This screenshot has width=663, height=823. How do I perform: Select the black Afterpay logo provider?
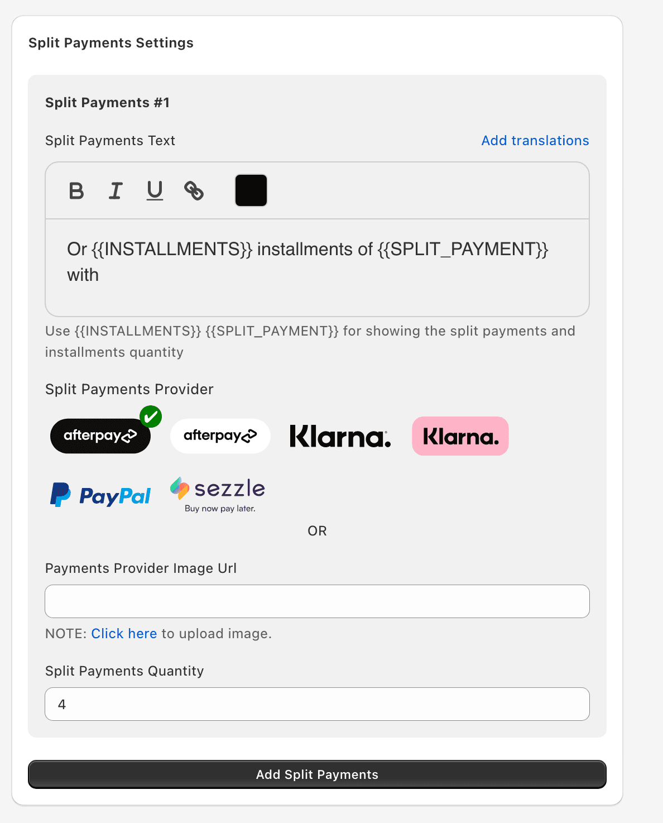point(100,436)
